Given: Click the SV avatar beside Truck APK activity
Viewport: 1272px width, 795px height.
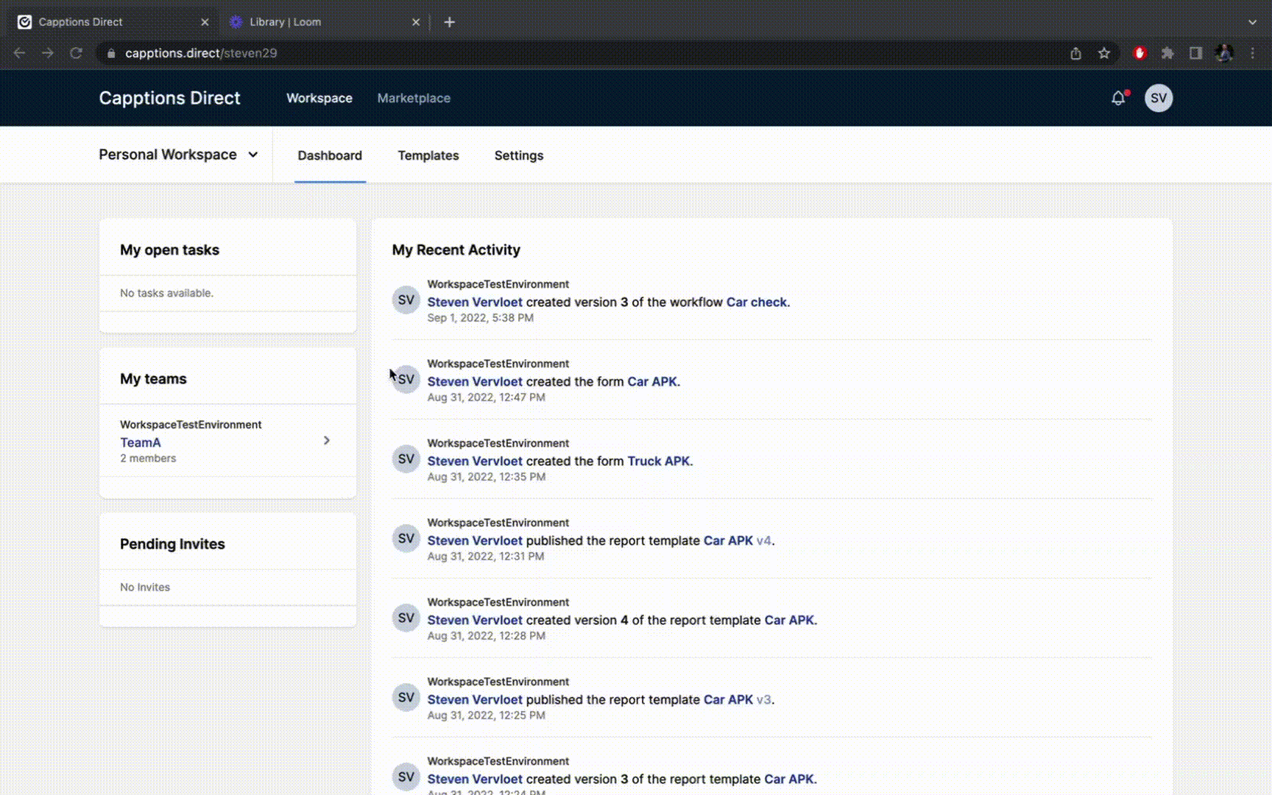Looking at the screenshot, I should point(406,459).
